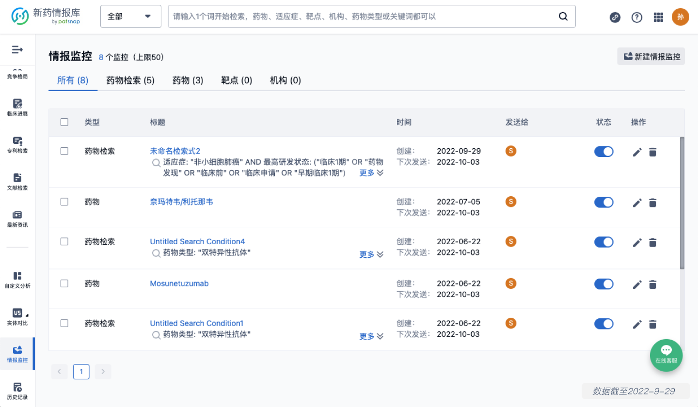Screen dimensions: 698x407
Task: Delete Untitled Search Condition4 monitor
Action: (653, 242)
